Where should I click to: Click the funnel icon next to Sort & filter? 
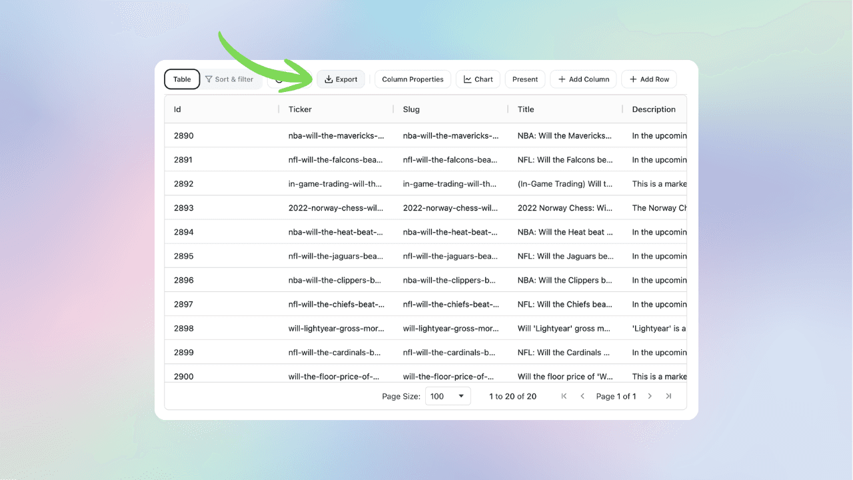[x=210, y=79]
